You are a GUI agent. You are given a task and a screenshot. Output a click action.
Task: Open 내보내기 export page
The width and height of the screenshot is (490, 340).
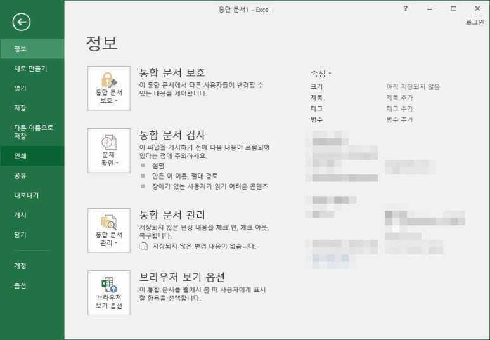tap(32, 195)
